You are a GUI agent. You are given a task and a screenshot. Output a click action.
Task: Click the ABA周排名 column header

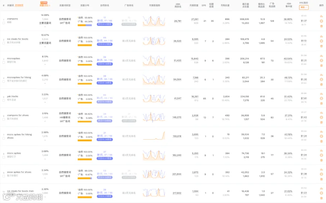[x=178, y=5]
